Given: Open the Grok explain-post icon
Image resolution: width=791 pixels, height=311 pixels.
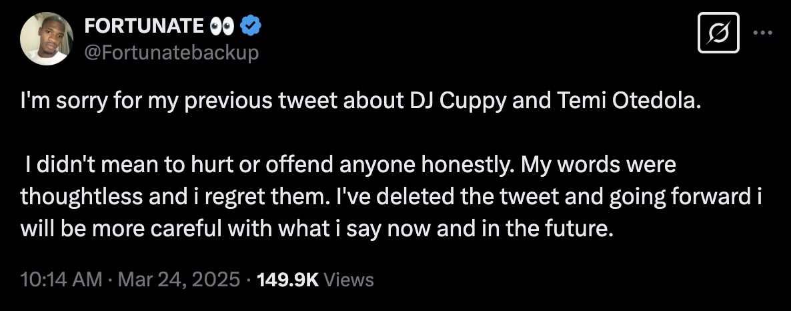Looking at the screenshot, I should [718, 33].
